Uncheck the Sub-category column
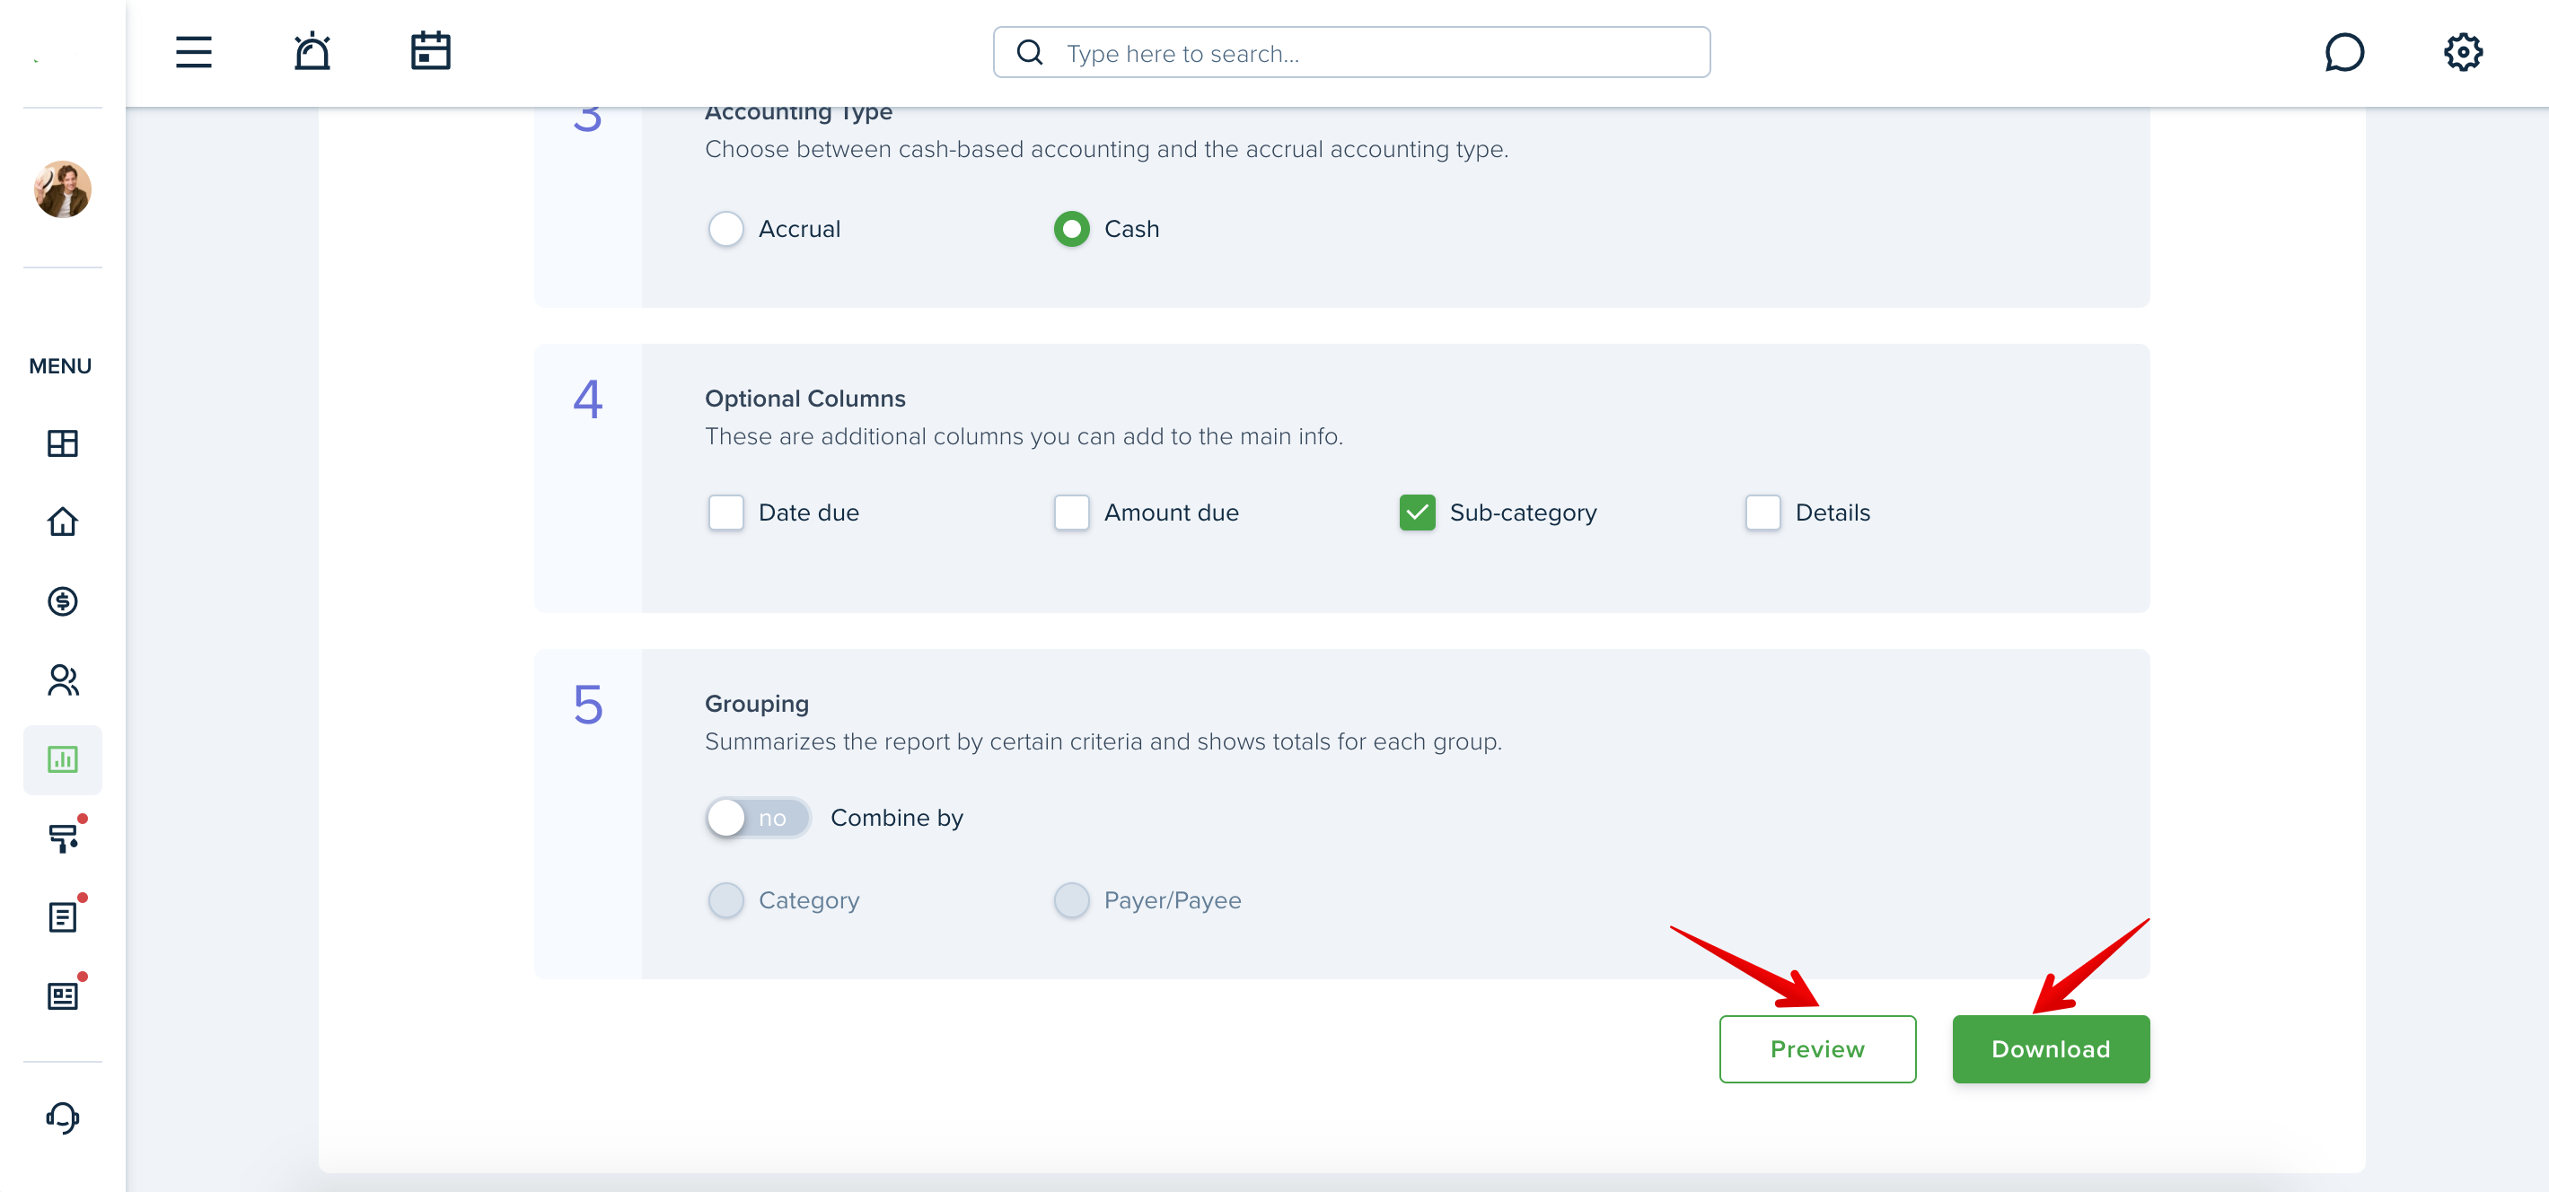This screenshot has height=1192, width=2549. 1417,513
